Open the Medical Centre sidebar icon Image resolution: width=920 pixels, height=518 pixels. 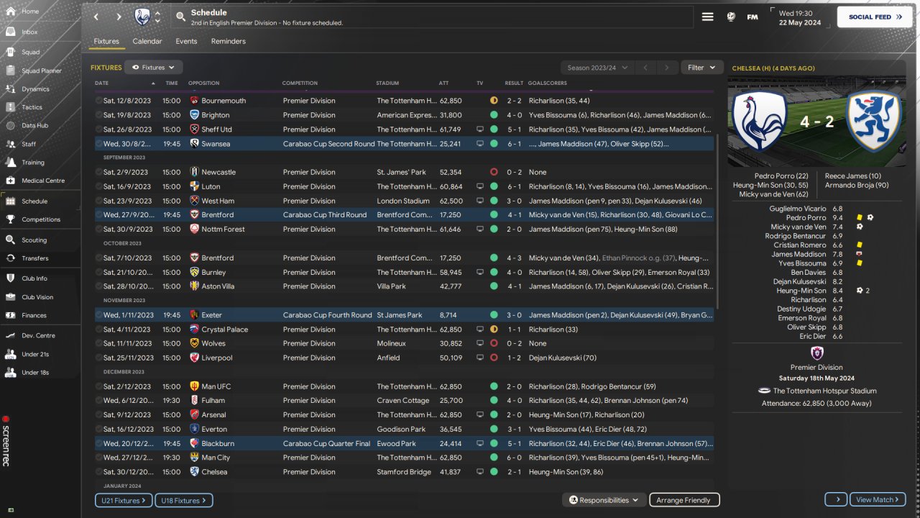(10, 181)
